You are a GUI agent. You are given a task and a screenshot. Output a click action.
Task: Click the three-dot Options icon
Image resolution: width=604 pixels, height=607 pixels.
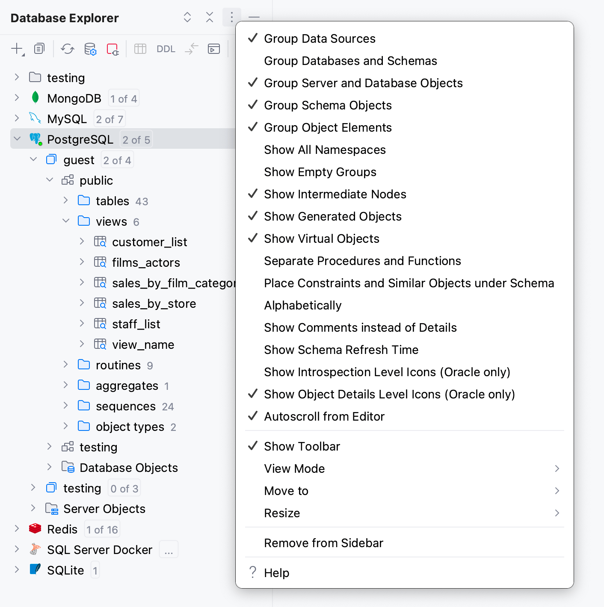232,17
